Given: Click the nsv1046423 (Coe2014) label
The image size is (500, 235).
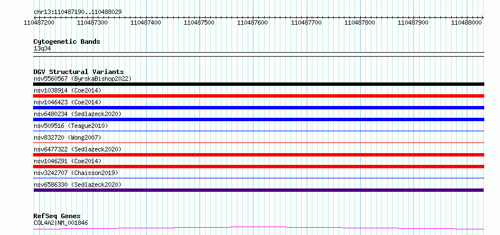Looking at the screenshot, I should tap(67, 102).
